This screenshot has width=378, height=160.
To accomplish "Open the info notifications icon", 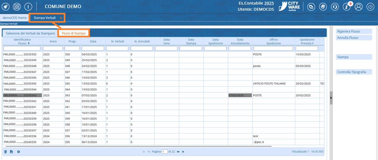I will point(346,7).
